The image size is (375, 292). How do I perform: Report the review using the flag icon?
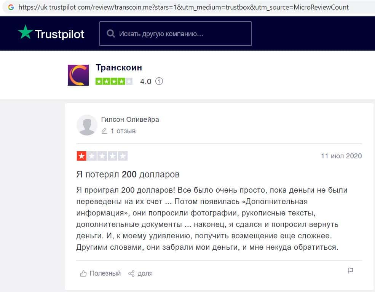[x=350, y=271]
